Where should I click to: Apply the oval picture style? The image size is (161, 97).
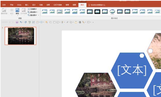click(112, 11)
